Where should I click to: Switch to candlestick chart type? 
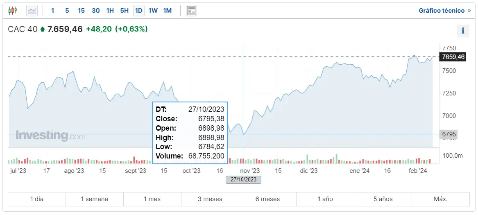pos(13,11)
